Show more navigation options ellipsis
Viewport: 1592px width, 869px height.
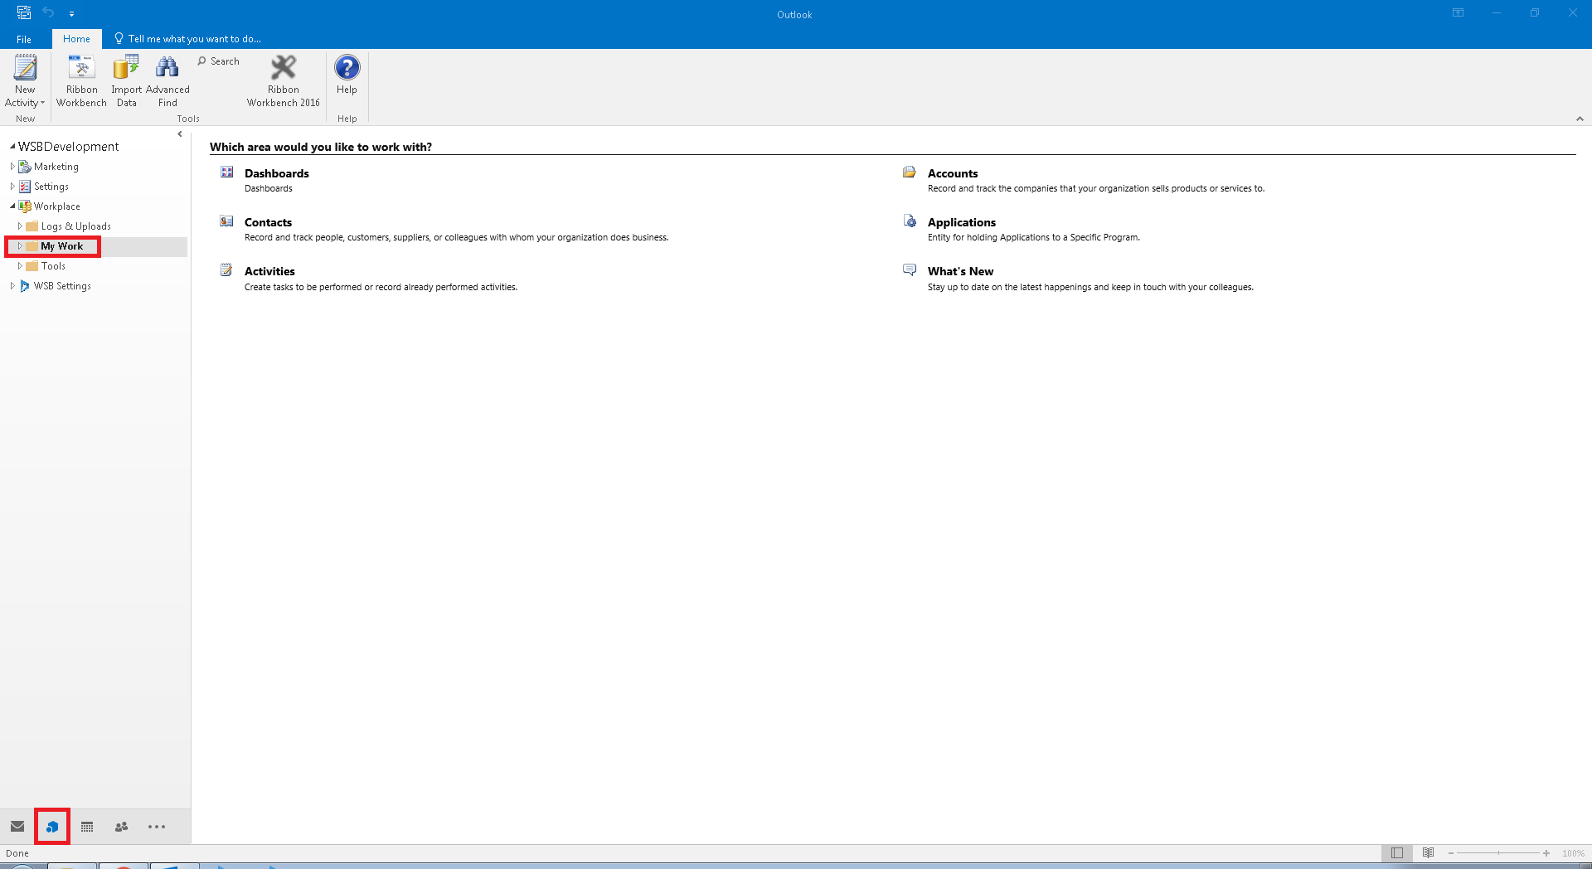pyautogui.click(x=157, y=827)
